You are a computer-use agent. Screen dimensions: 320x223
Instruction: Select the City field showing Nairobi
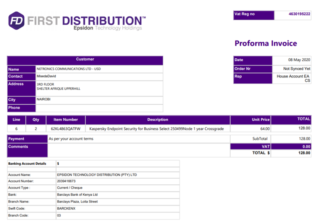click(x=99, y=100)
